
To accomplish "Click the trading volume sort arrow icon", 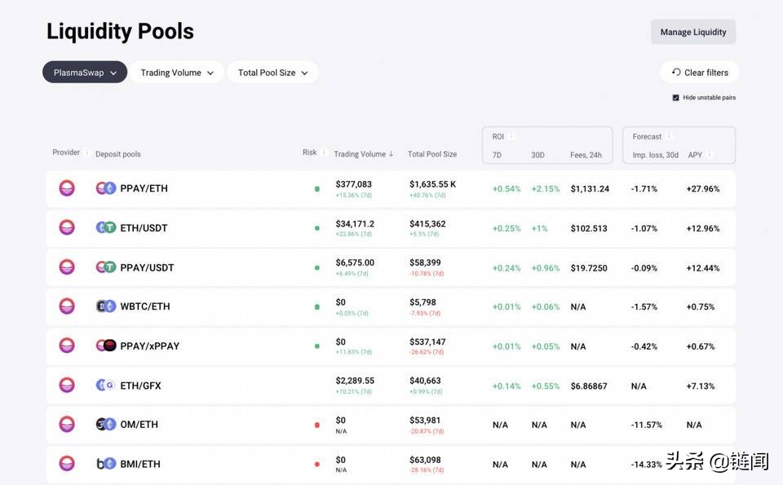I will [x=391, y=154].
